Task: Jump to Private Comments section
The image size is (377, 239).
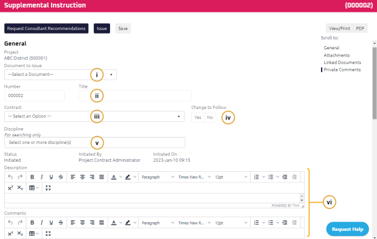Action: (342, 70)
